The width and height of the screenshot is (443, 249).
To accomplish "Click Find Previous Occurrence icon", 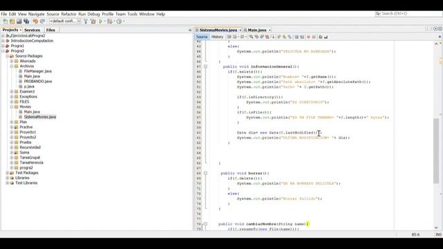I will (256, 37).
